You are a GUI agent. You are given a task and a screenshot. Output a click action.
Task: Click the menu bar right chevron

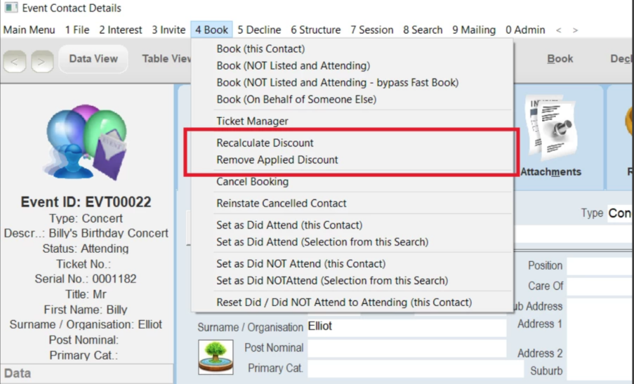[x=575, y=30]
